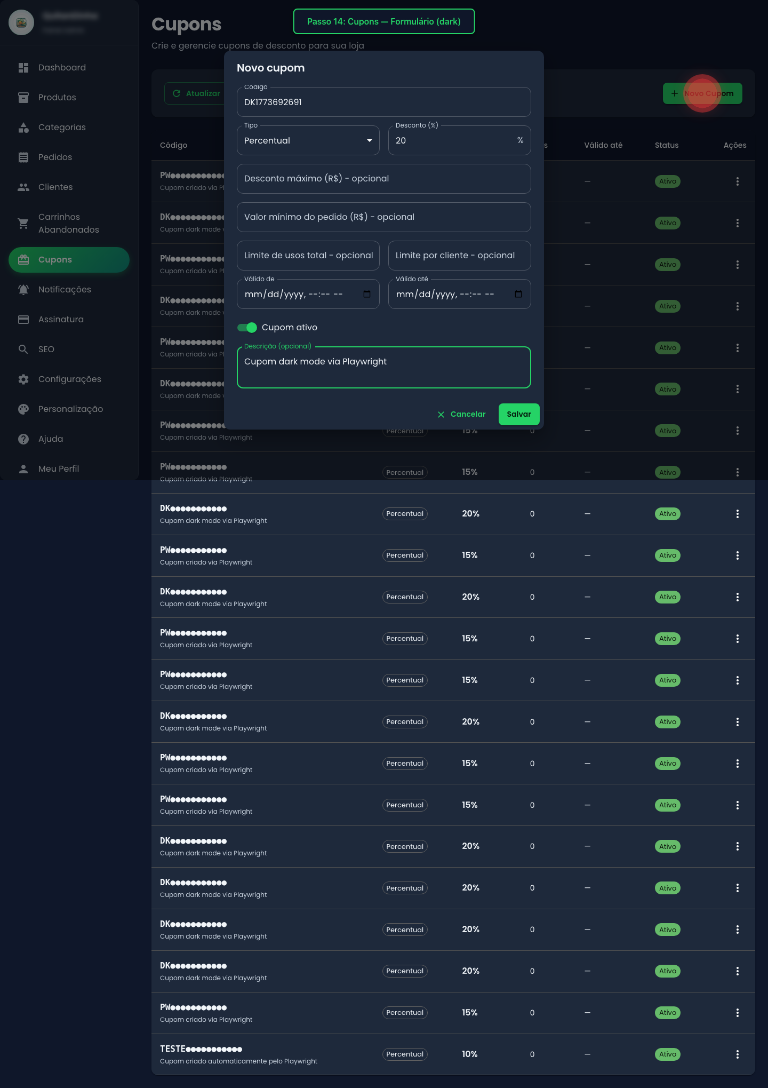
Task: Click the Descrição (opcional) text area
Action: tap(383, 368)
